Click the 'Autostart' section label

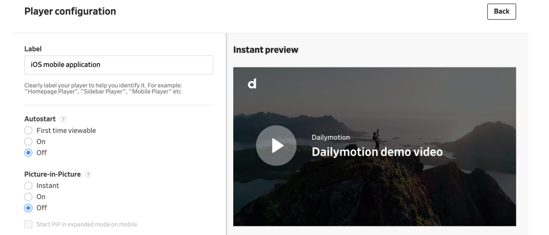tap(40, 119)
